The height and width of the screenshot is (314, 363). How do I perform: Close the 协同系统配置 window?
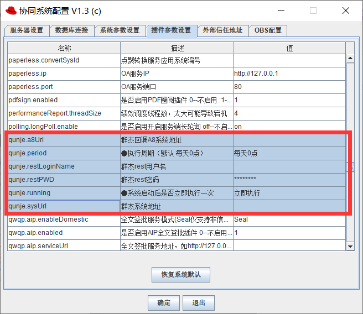(346, 11)
